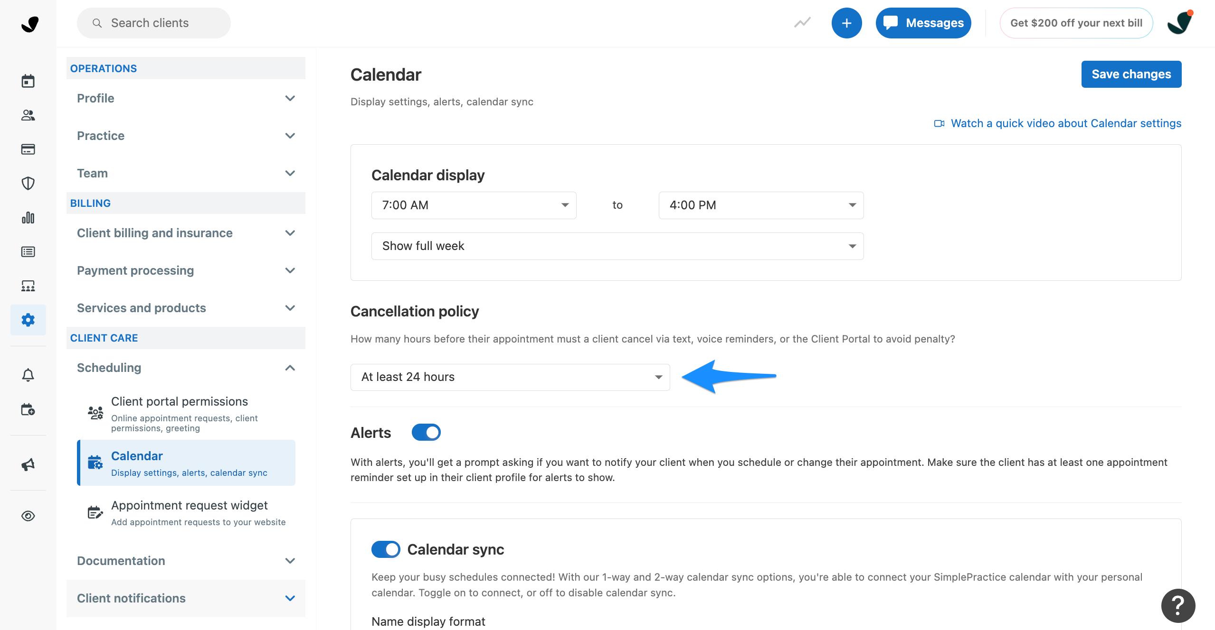Image resolution: width=1215 pixels, height=630 pixels.
Task: Open the analytics bar chart icon in the sidebar
Action: coord(28,218)
